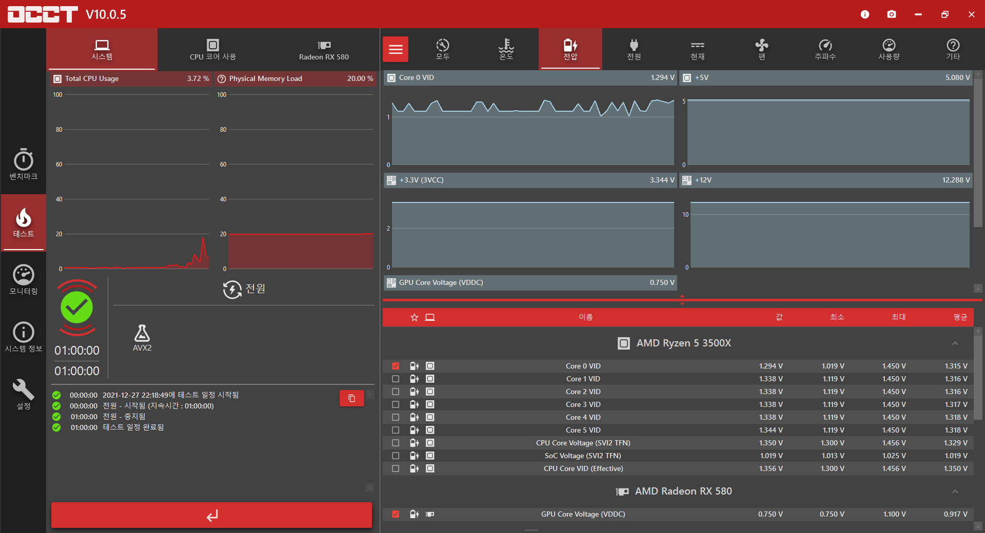Check the Core 5 VID checkbox

pos(396,430)
